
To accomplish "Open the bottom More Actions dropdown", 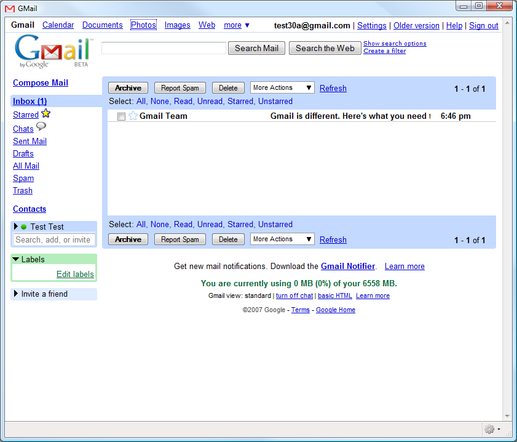I will pos(282,239).
